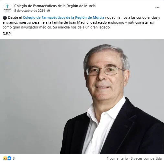View the reactions count of 8

(14, 158)
